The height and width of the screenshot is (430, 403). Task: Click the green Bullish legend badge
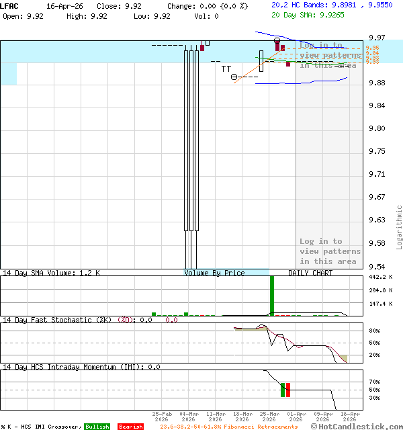coord(97,427)
